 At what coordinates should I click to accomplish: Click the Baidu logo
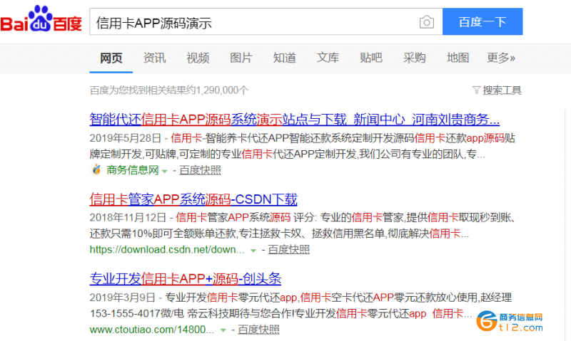coord(41,19)
